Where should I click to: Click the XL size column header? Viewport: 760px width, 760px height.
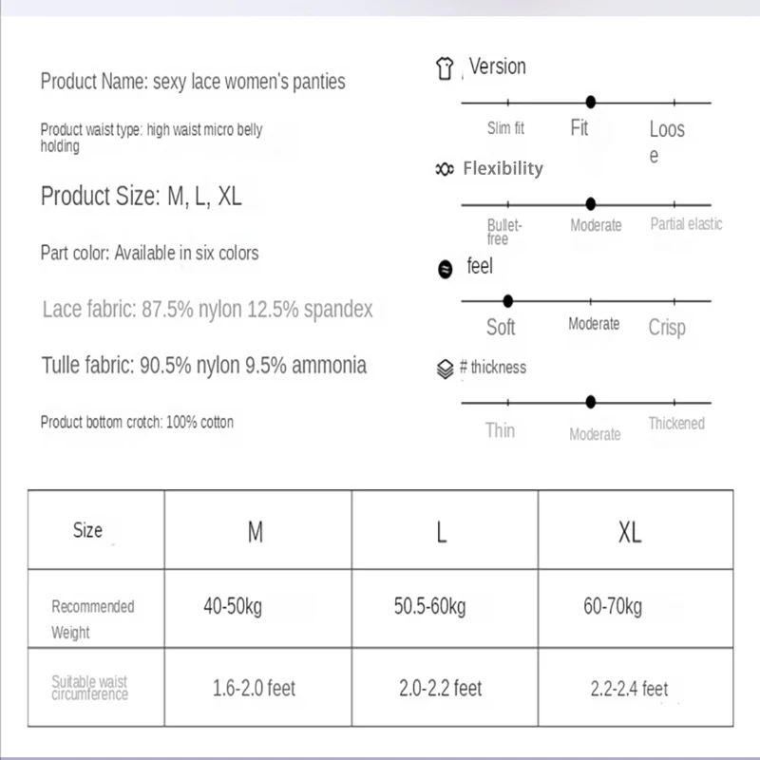pyautogui.click(x=629, y=532)
